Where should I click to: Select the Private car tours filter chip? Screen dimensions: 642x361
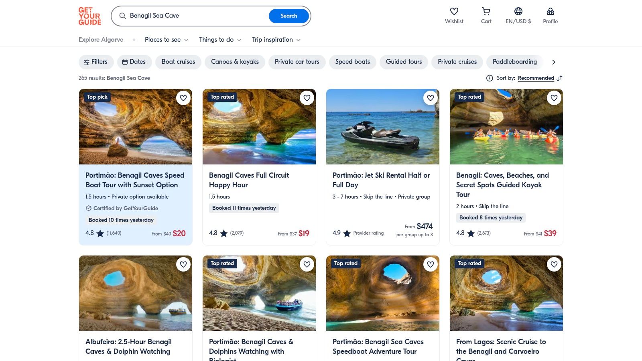point(297,62)
